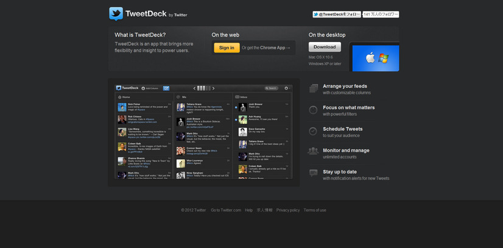Click the 'What is TweetDeck?' heading
The height and width of the screenshot is (248, 503).
(x=140, y=35)
